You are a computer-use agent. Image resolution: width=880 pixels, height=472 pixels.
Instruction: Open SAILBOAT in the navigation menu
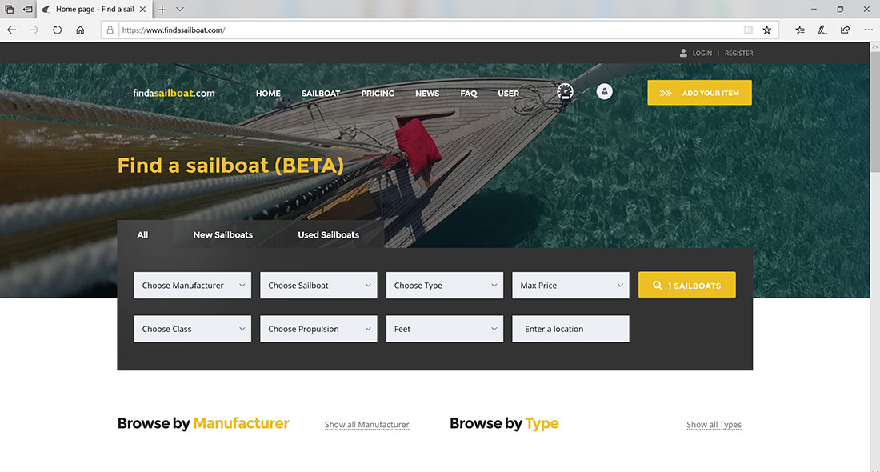321,93
